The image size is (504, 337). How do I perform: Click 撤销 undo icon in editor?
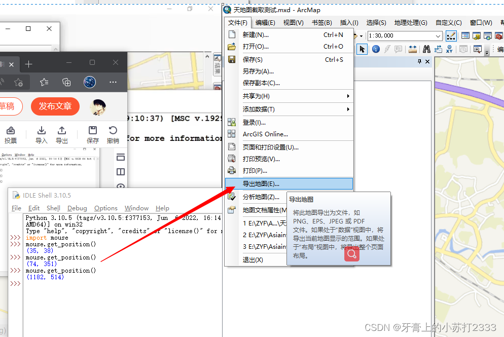point(113,135)
